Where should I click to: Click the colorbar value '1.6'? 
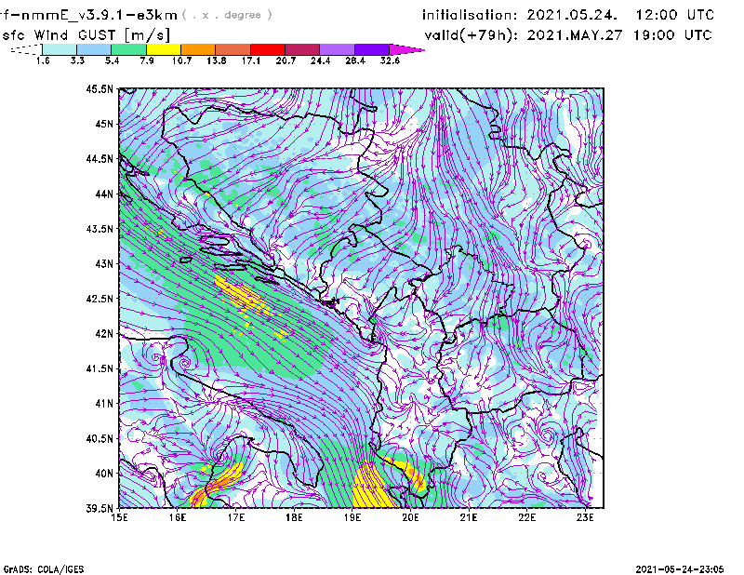[43, 60]
